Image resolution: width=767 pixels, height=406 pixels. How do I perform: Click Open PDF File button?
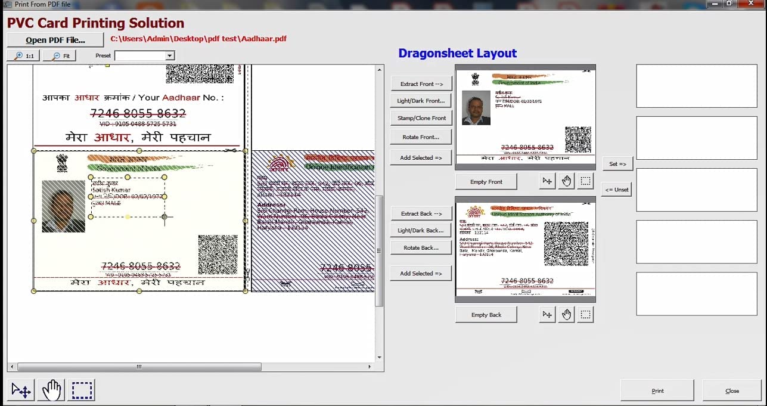point(55,40)
